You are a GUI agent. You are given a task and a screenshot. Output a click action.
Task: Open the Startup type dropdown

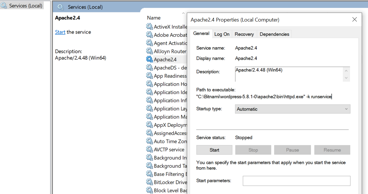pyautogui.click(x=293, y=109)
